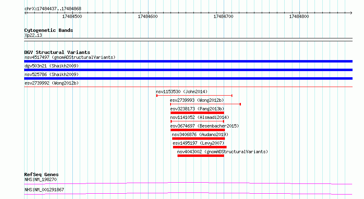
Task: Click the chrX:17484437..17484868 coordinate label
Action: 53,9
